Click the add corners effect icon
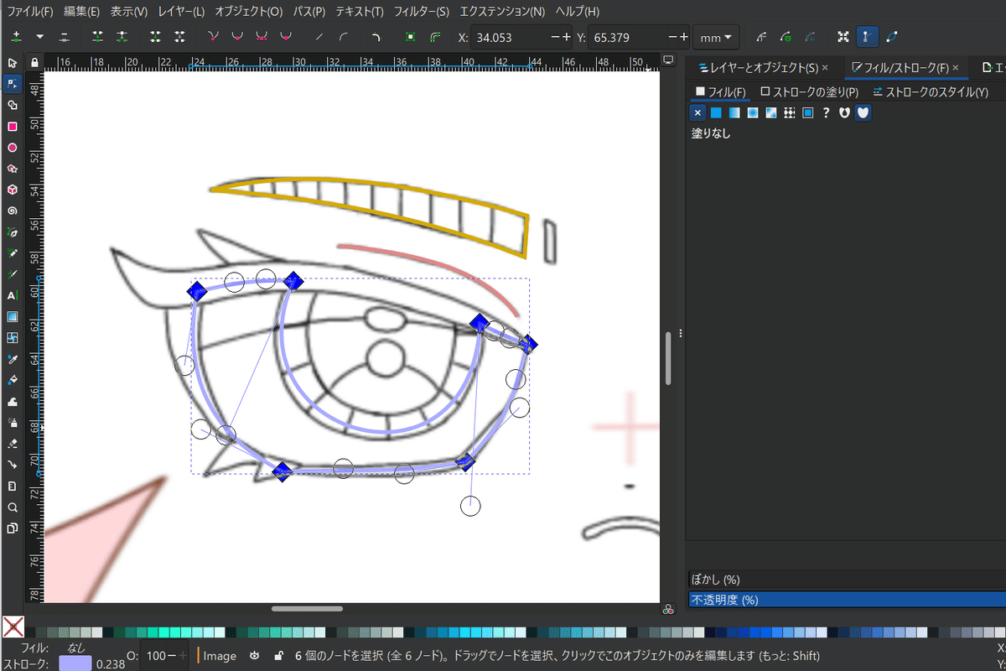 (376, 37)
